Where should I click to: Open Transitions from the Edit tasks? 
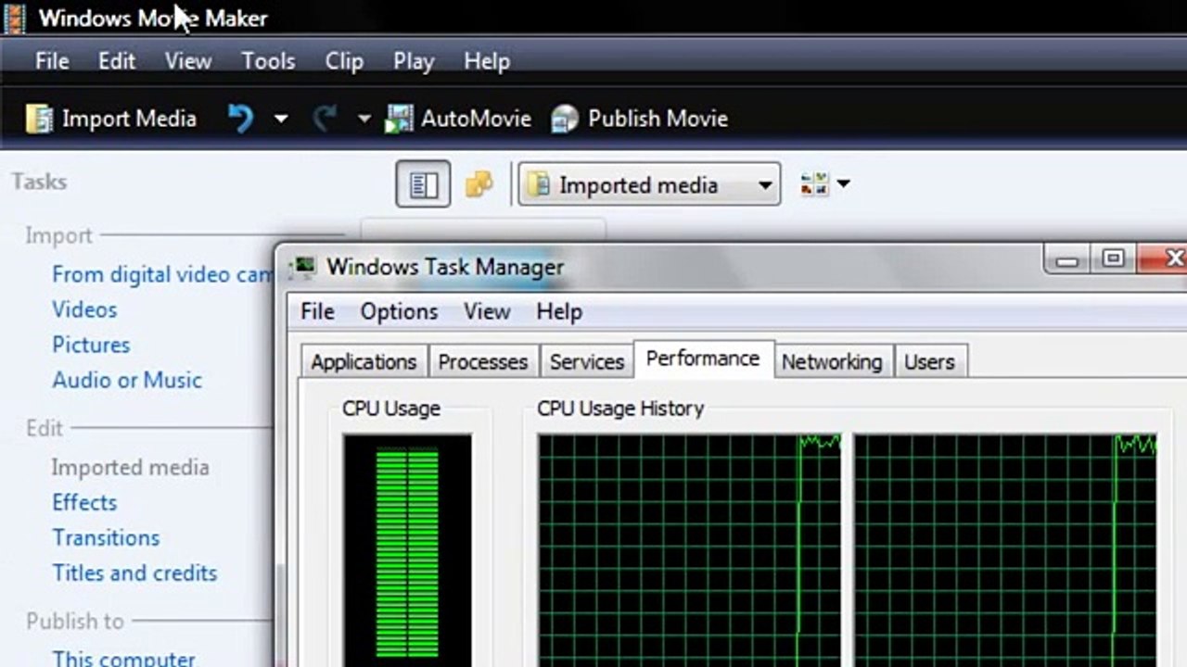106,537
